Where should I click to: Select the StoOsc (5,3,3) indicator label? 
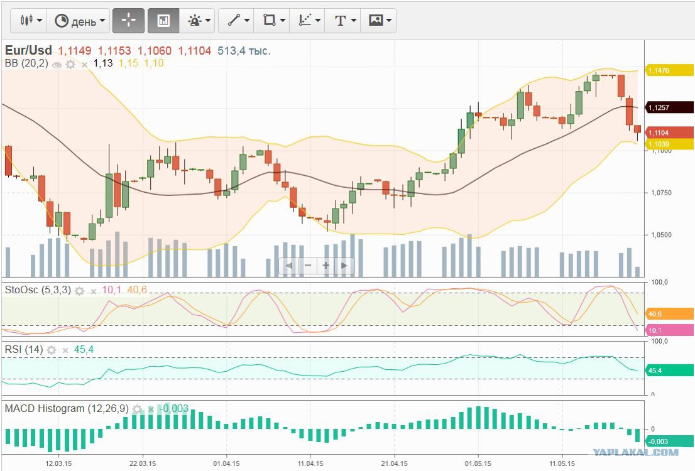click(38, 290)
